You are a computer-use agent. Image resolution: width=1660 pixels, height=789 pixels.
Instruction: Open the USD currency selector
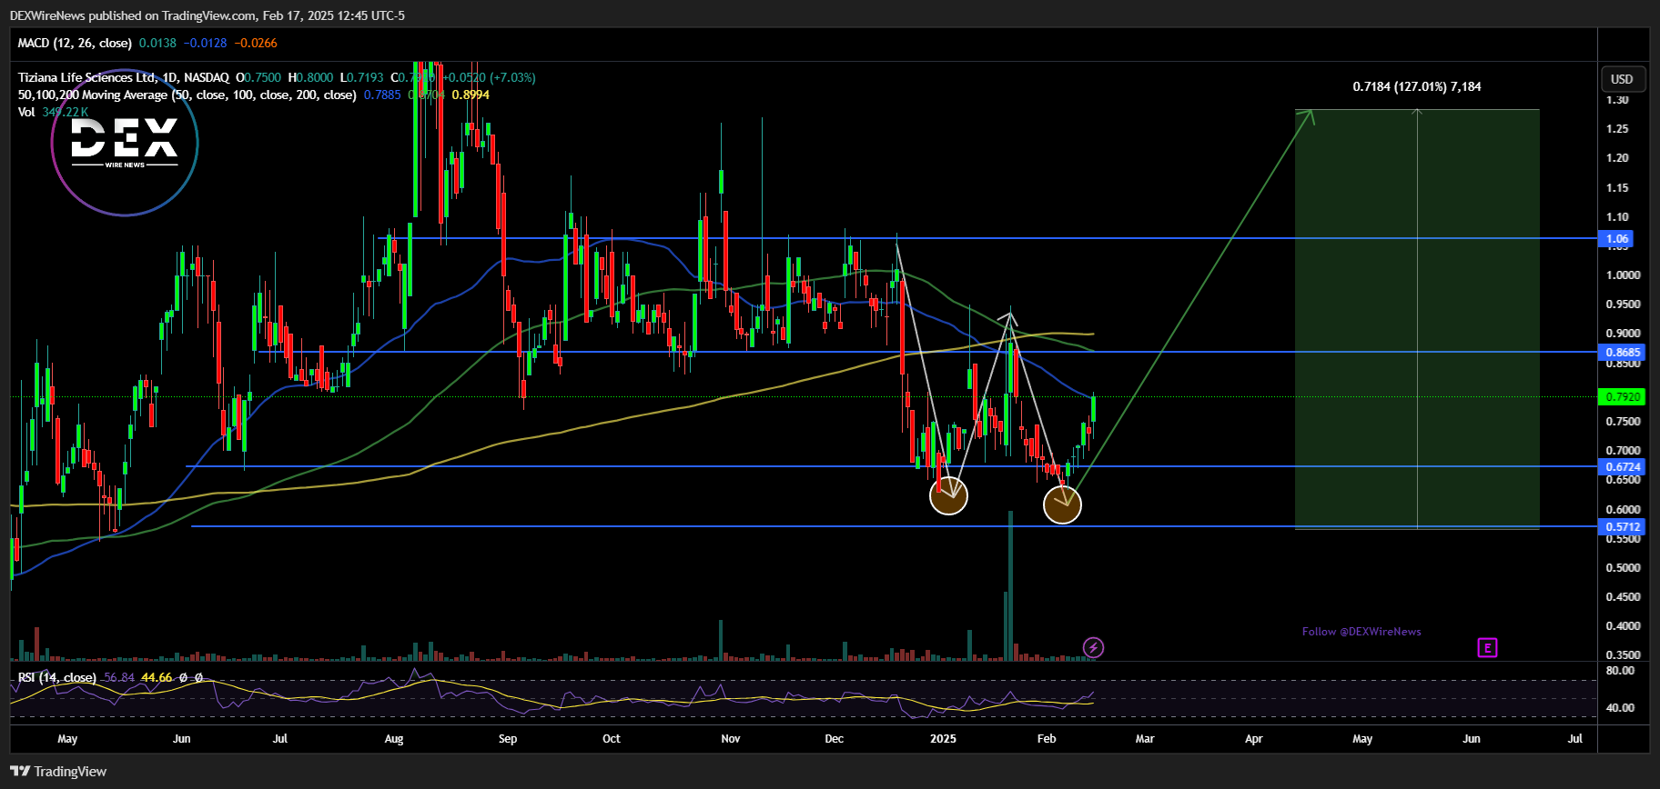pyautogui.click(x=1622, y=79)
